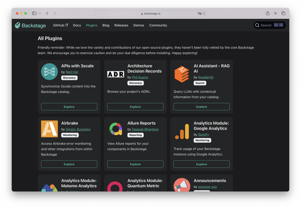This screenshot has width=301, height=207.
Task: Click the translate icon in address bar
Action: 199,14
